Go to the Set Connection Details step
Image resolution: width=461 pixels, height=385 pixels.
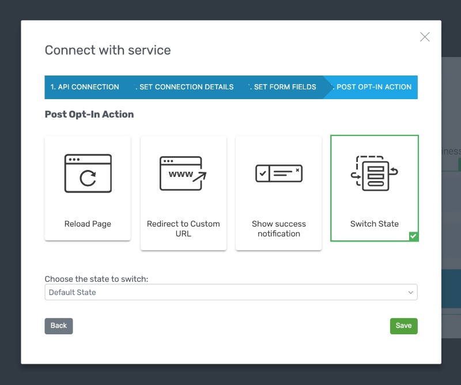coord(186,87)
